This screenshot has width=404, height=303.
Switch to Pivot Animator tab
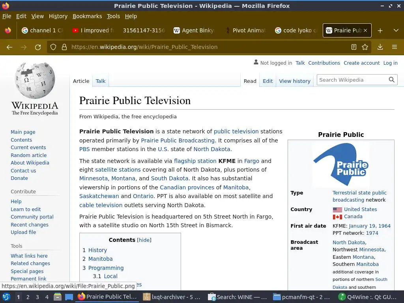pos(245,30)
